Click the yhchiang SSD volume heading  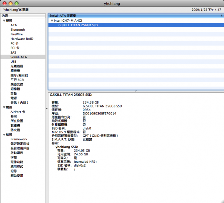(x=67, y=147)
